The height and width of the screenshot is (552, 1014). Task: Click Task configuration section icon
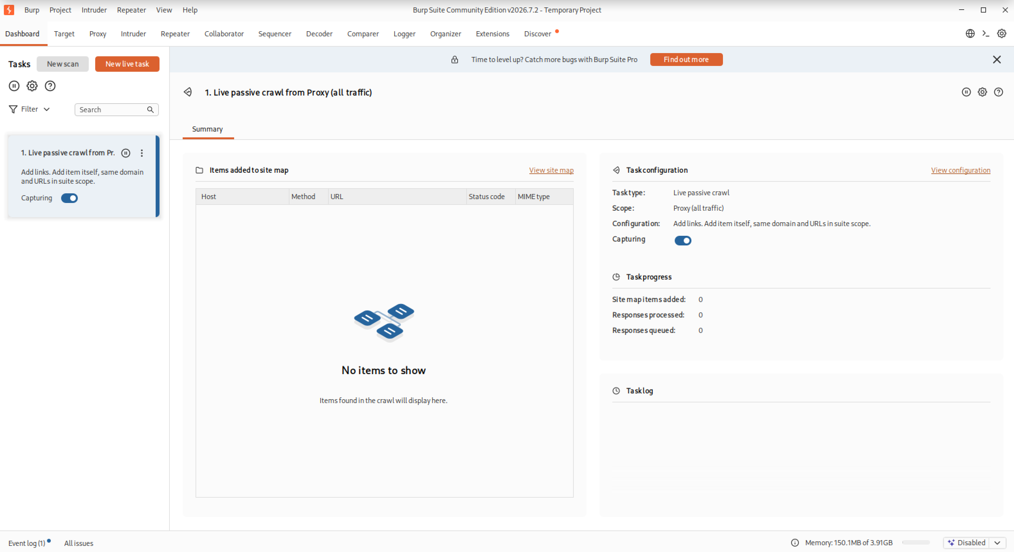coord(616,170)
